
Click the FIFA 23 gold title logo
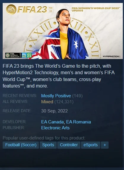[32, 10]
